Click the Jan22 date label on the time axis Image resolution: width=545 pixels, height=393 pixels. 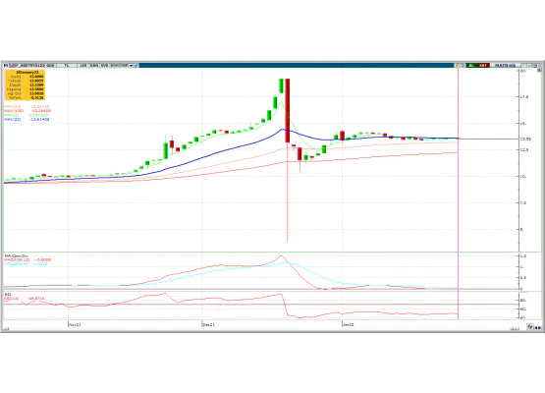348,324
